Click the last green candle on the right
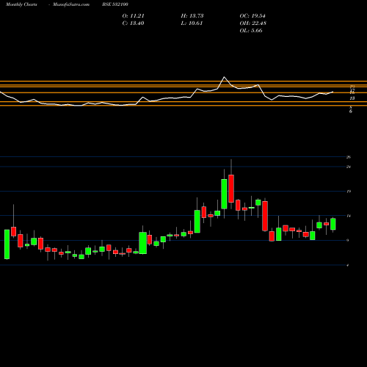This screenshot has height=367, width=367. point(333,224)
